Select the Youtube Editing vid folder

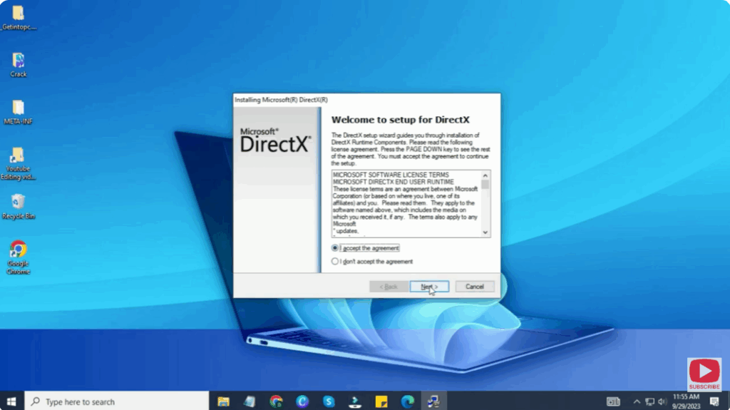18,163
